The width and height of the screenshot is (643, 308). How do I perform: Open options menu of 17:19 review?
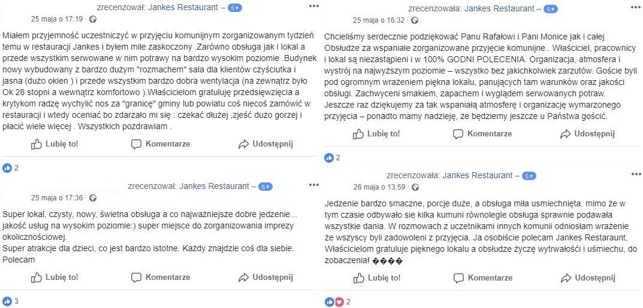tap(313, 6)
